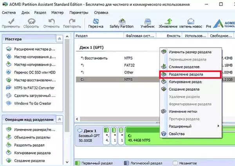Sort by Емкость column header
Image resolution: width=235 pixels, height=166 pixels.
click(x=169, y=36)
